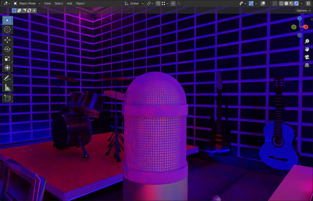Open the Object Mode dropdown
Image resolution: width=313 pixels, height=201 pixels.
click(26, 3)
